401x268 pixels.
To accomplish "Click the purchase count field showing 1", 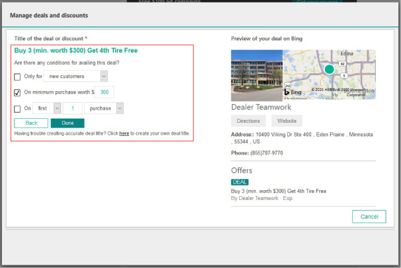I will (x=73, y=108).
